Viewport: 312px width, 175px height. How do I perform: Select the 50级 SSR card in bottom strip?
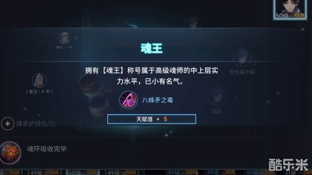pyautogui.click(x=82, y=172)
